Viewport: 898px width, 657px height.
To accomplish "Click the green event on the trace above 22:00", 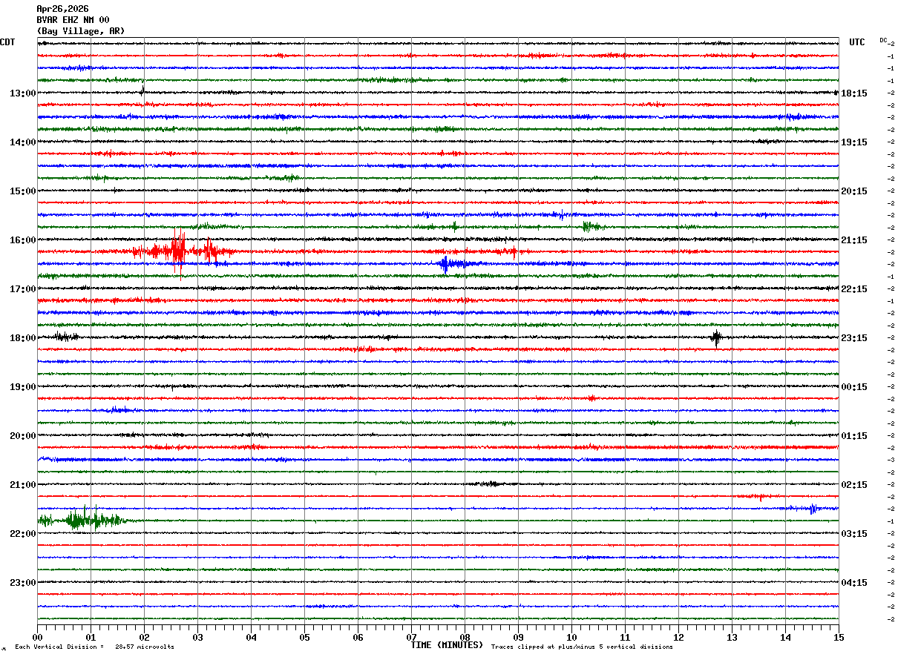I will point(82,520).
